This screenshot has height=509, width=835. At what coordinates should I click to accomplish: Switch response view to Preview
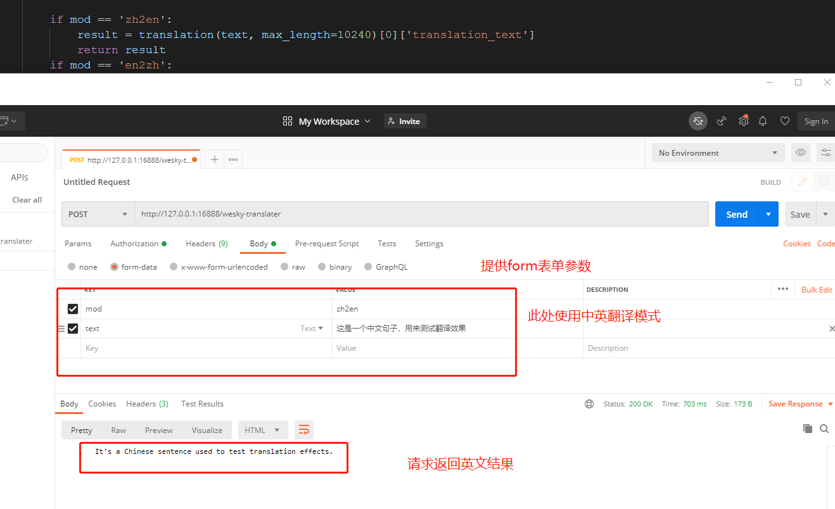tap(158, 430)
